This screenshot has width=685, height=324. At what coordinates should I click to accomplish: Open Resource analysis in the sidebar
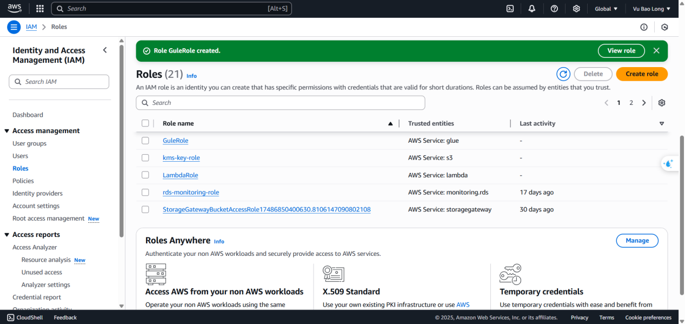(46, 260)
